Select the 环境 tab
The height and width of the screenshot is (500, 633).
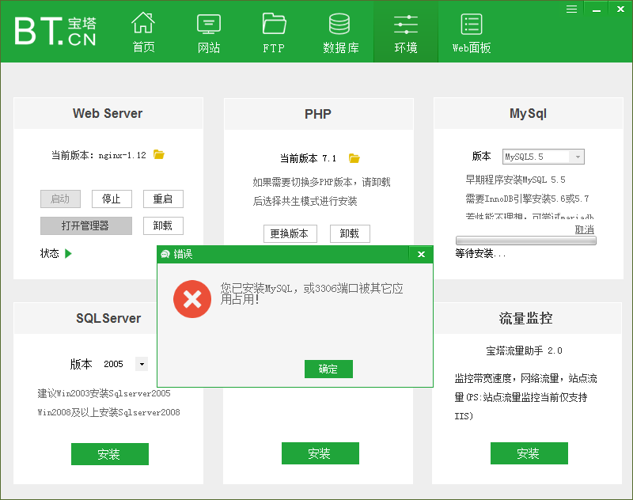[x=406, y=32]
